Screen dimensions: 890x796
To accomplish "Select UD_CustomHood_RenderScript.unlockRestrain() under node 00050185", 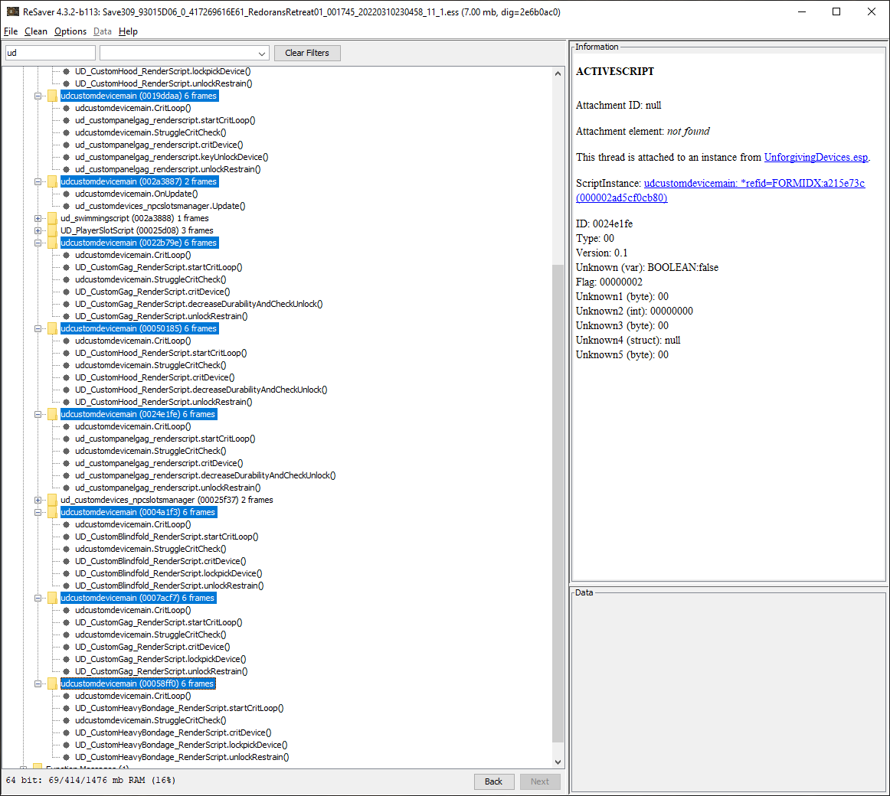I will (163, 403).
